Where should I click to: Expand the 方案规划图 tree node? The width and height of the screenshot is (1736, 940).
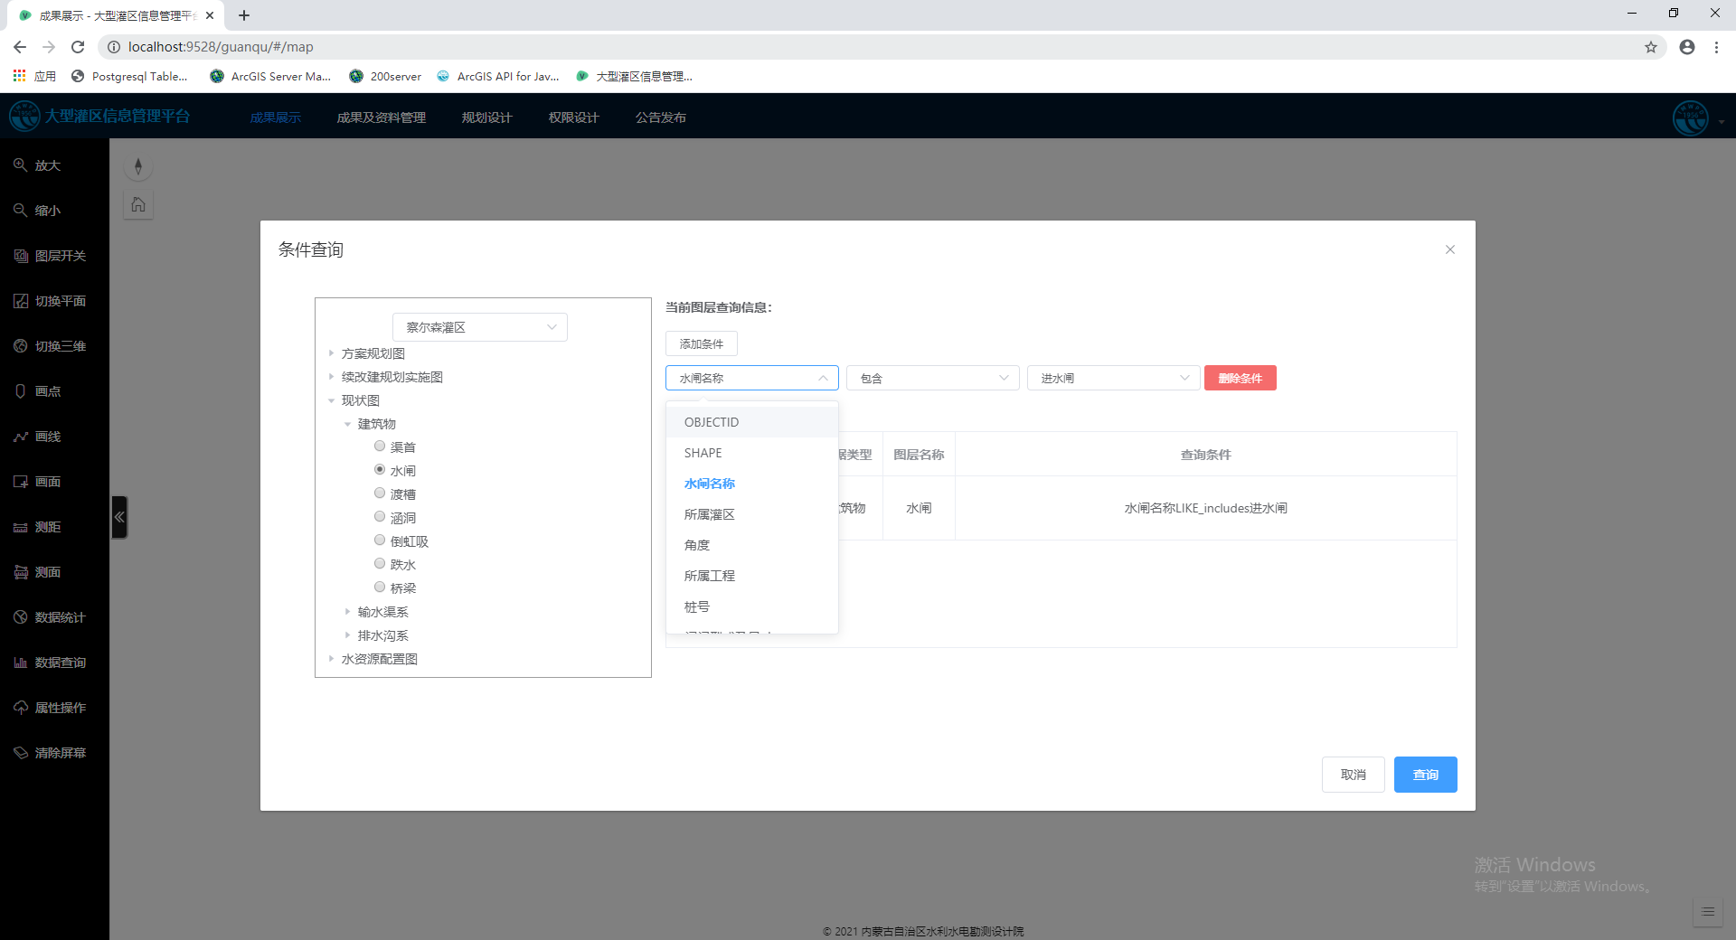pos(331,353)
